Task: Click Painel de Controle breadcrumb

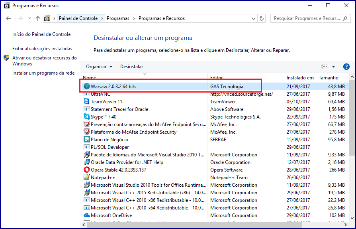Action: pos(78,18)
